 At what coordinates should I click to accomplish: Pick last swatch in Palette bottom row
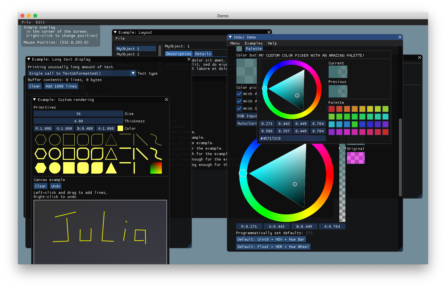coord(385,132)
